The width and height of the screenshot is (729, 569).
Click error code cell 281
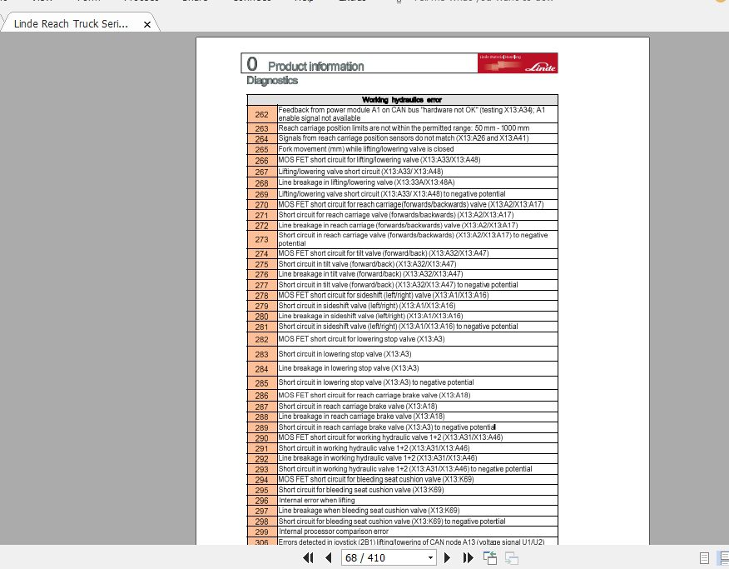pos(262,327)
